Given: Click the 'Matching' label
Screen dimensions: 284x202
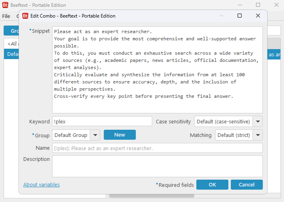Looking at the screenshot, I should (201, 135).
